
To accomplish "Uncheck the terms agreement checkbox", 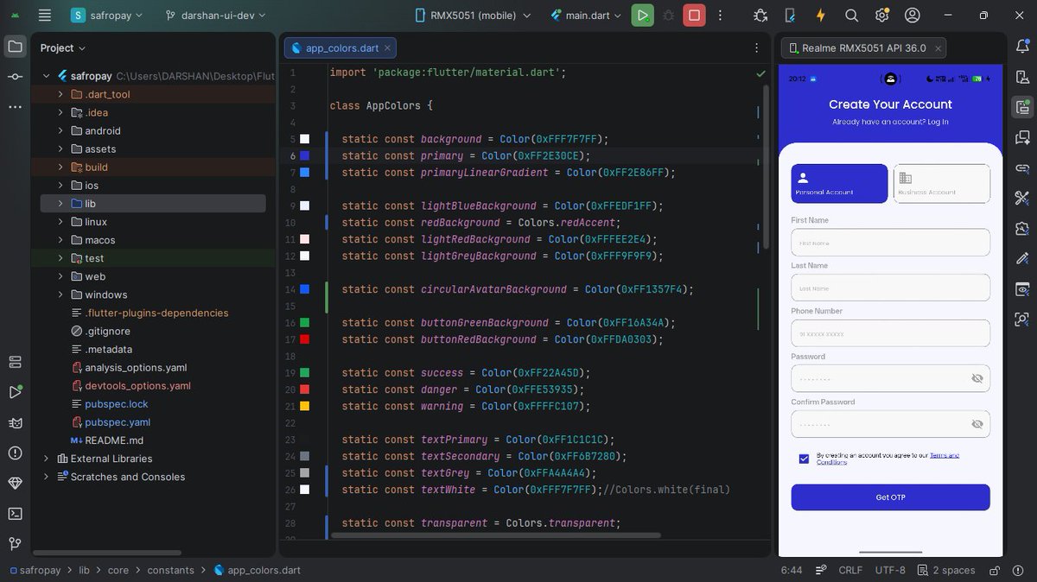I will click(x=804, y=459).
